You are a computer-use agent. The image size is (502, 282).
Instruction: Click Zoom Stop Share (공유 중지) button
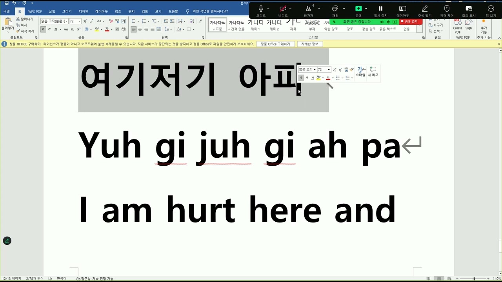point(411,22)
